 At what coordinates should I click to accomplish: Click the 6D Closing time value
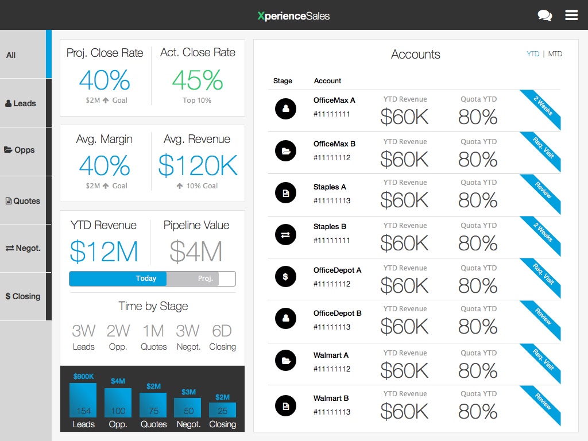point(222,331)
